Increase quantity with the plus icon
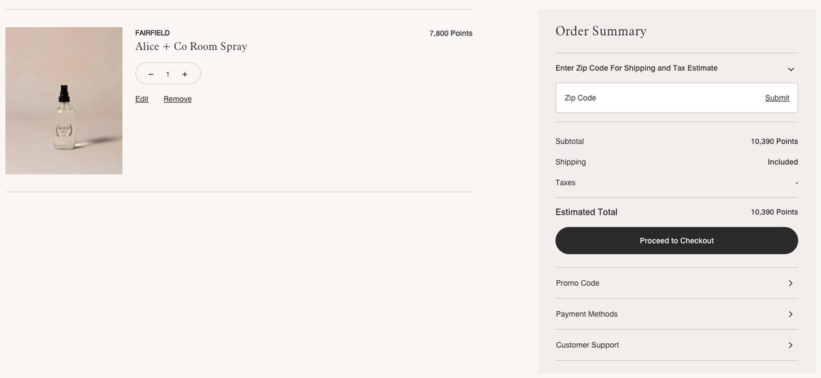Viewport: 821px width, 378px height. (185, 74)
